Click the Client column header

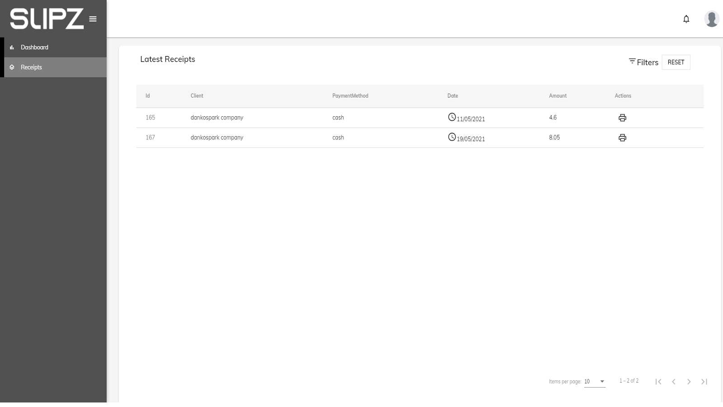coord(197,96)
